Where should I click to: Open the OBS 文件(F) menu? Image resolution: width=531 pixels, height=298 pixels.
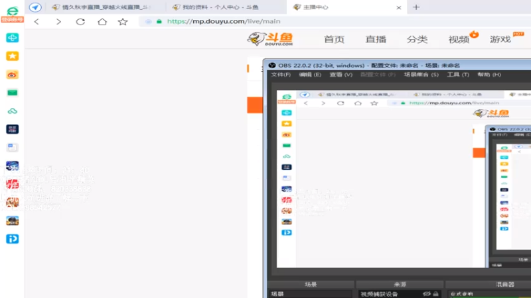(x=281, y=75)
